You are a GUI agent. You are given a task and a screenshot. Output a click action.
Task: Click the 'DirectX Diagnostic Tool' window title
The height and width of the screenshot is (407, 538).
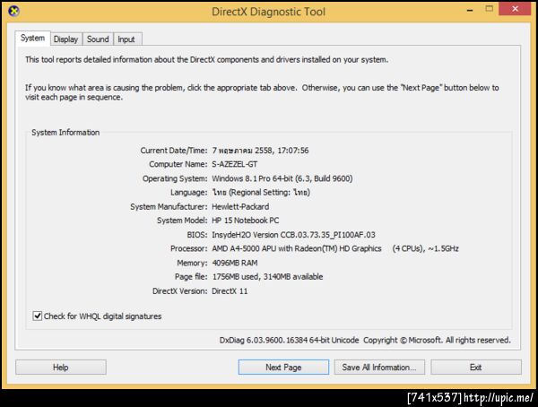(268, 12)
